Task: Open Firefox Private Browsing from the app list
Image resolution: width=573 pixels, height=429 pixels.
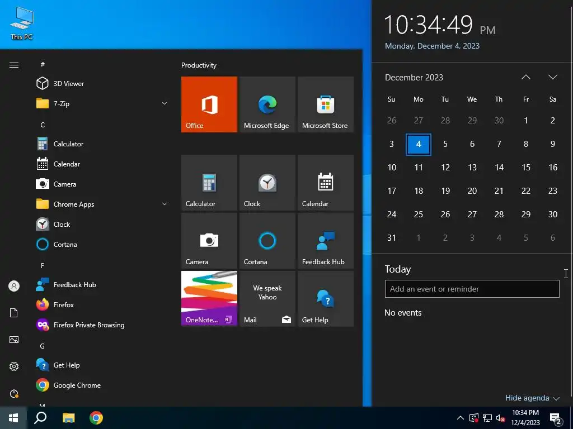Action: point(102,325)
